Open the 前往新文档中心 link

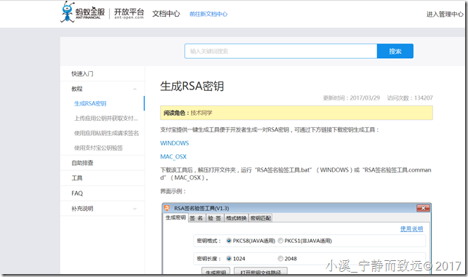point(209,14)
